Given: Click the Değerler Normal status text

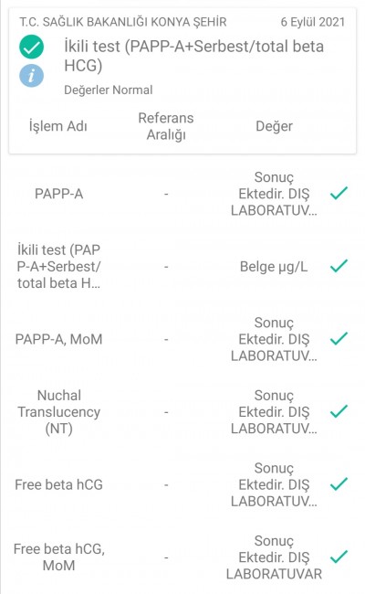Looking at the screenshot, I should click(109, 90).
